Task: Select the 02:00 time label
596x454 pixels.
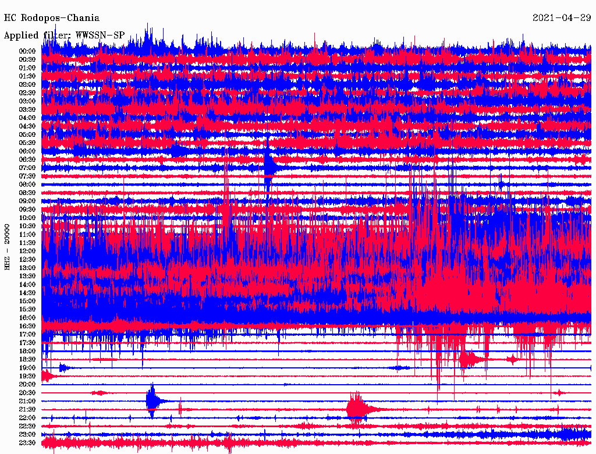Action: [27, 85]
